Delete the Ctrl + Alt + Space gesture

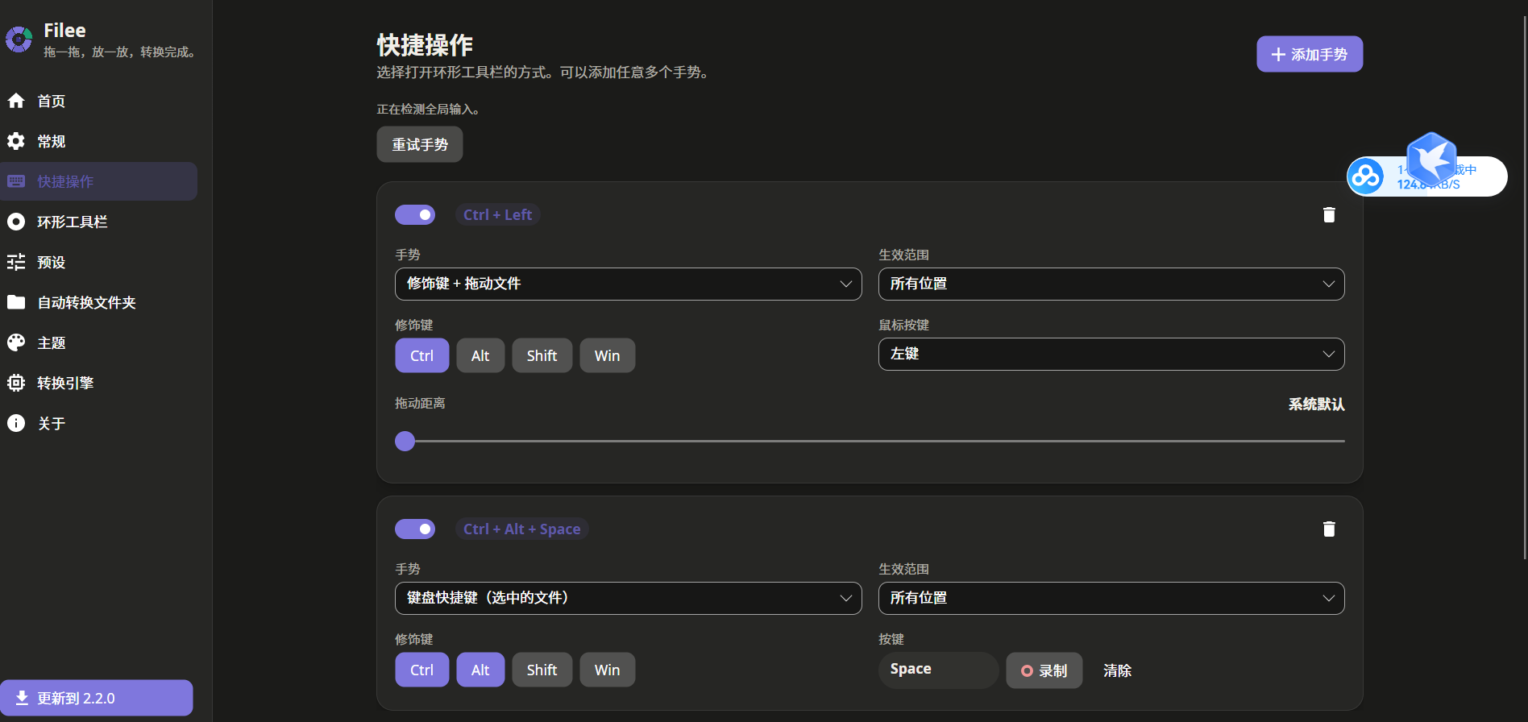point(1329,529)
